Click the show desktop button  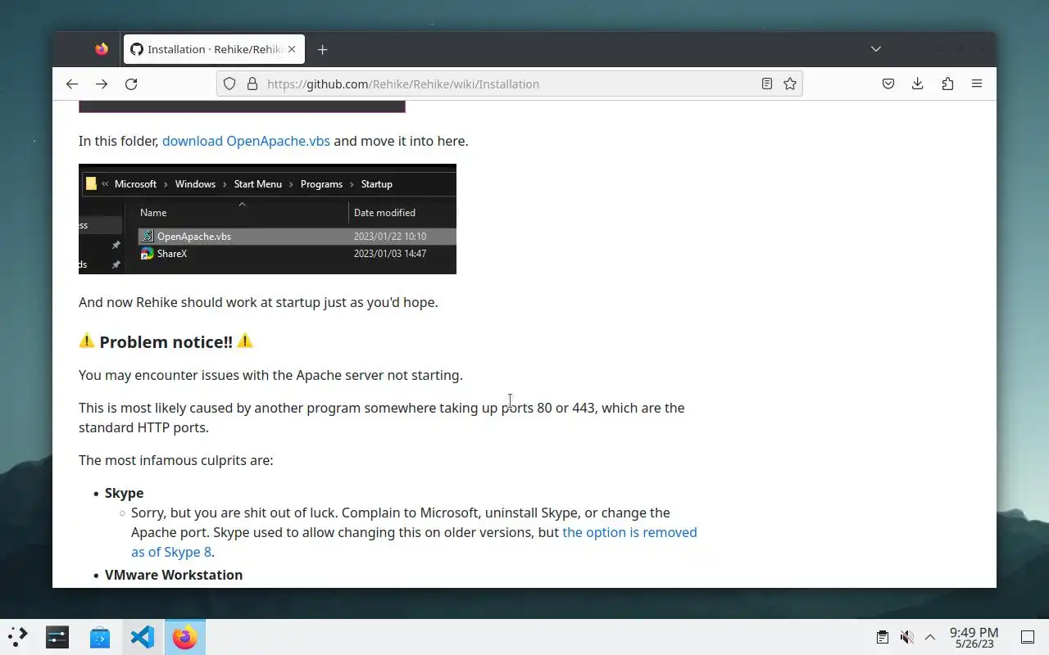click(x=1027, y=637)
